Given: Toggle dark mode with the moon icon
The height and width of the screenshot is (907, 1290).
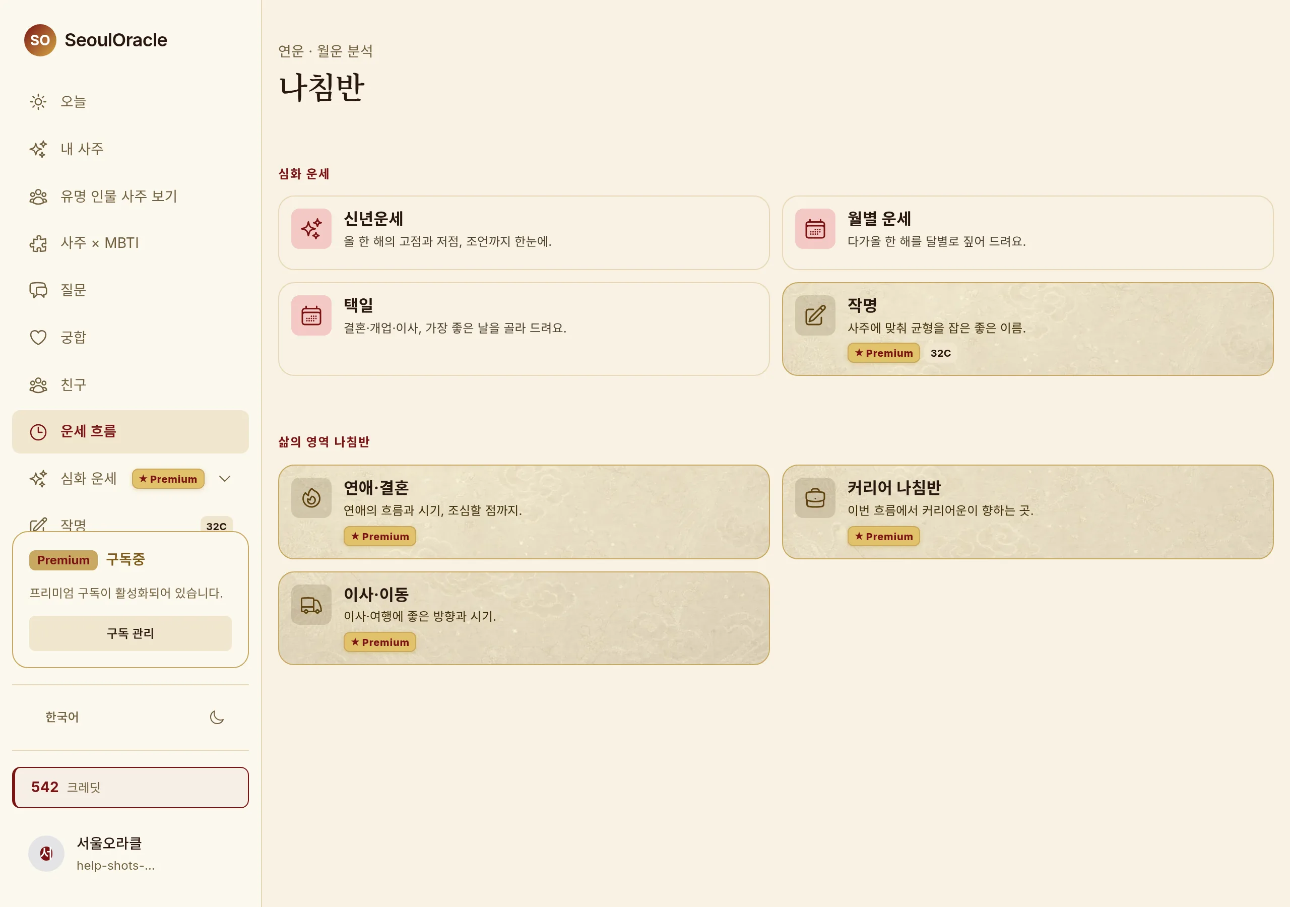Looking at the screenshot, I should tap(217, 717).
